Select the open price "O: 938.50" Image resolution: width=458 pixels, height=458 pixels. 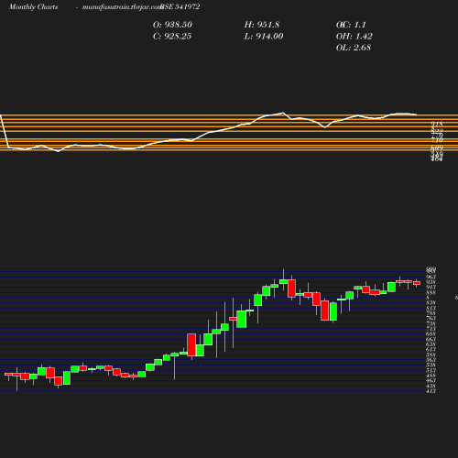172,25
